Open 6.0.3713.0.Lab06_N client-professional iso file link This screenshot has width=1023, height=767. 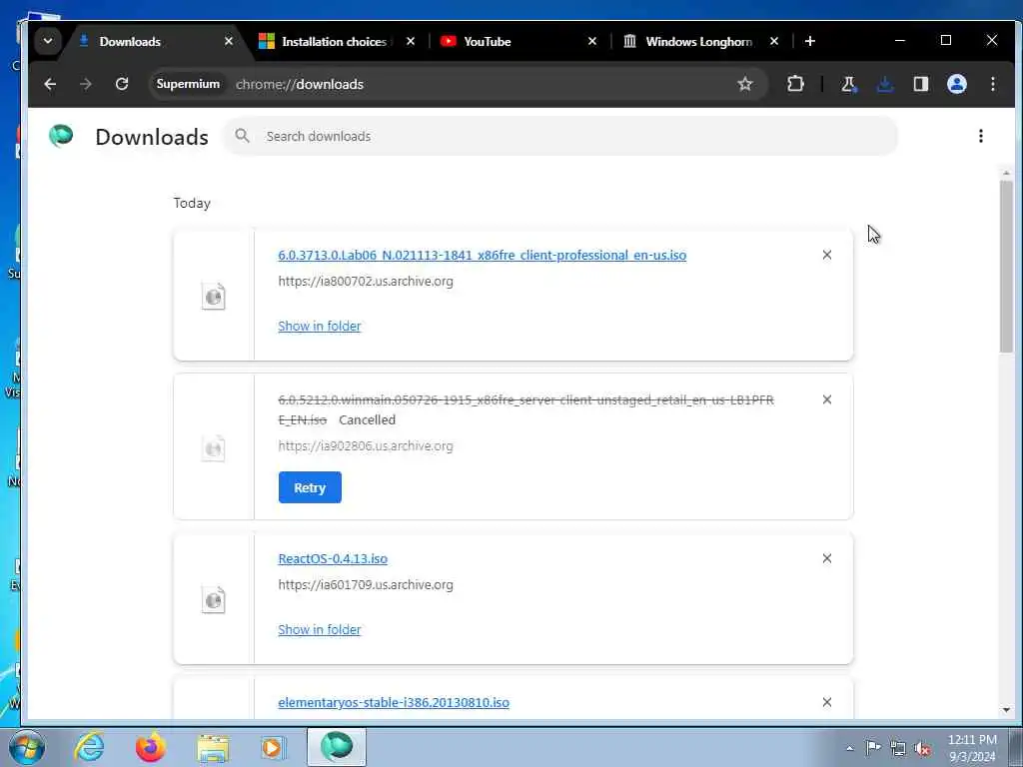pos(483,255)
